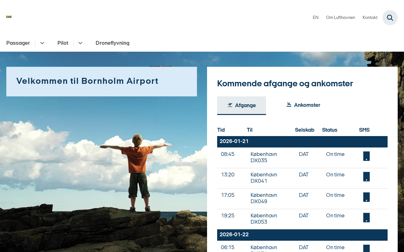The image size is (404, 252).
Task: Click the 2026-01-22 date row
Action: tap(302, 235)
